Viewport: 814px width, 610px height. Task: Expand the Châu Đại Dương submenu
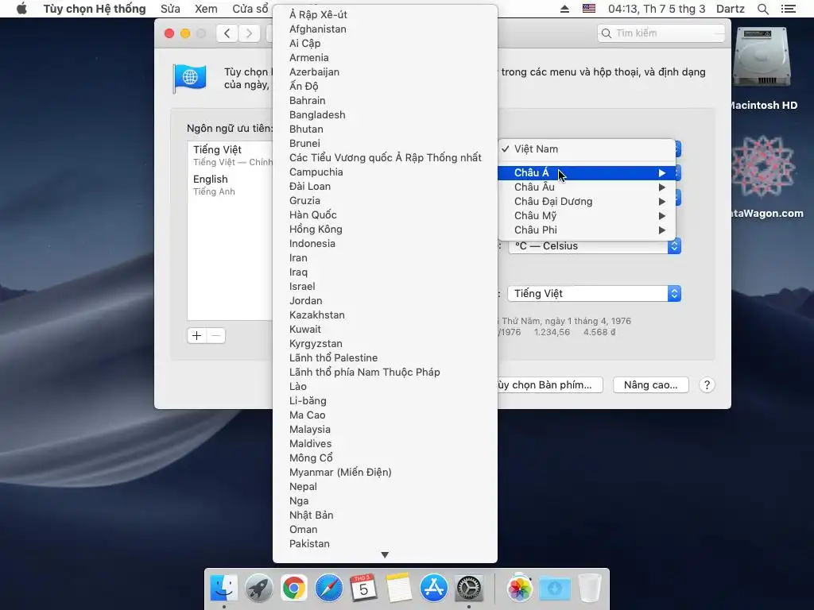(x=587, y=201)
